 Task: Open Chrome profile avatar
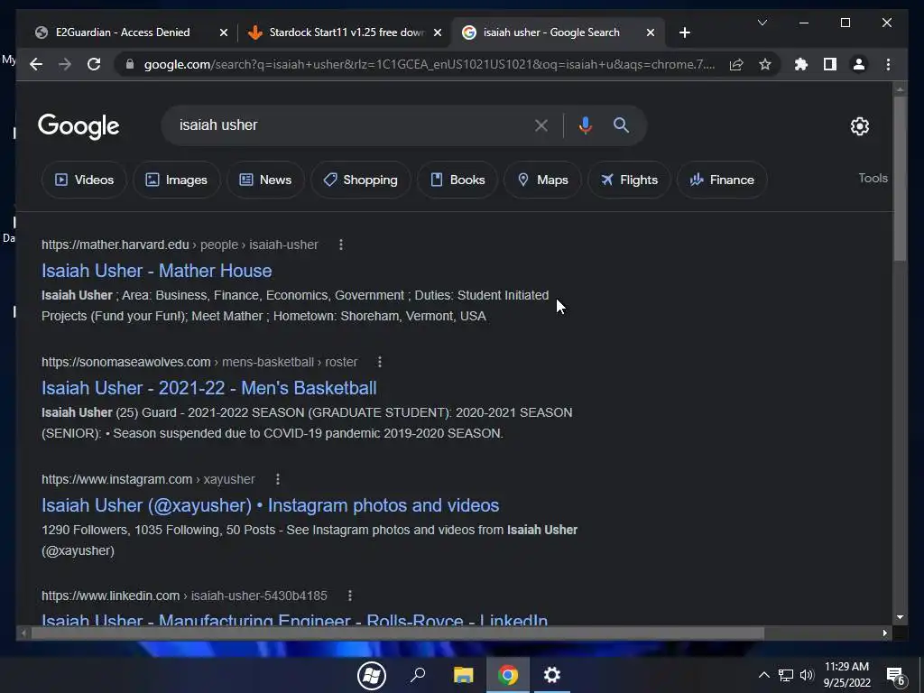click(x=859, y=64)
